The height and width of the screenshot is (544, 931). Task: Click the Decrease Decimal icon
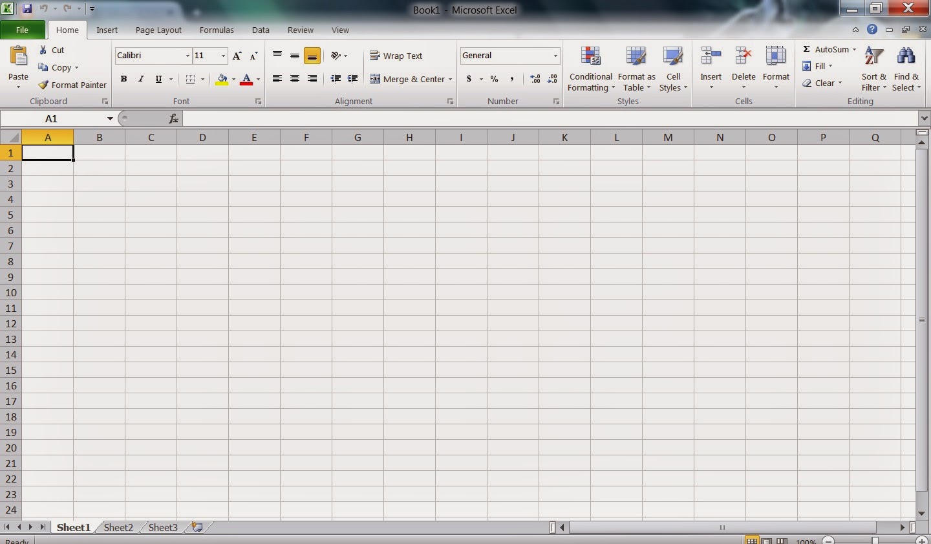tap(552, 79)
